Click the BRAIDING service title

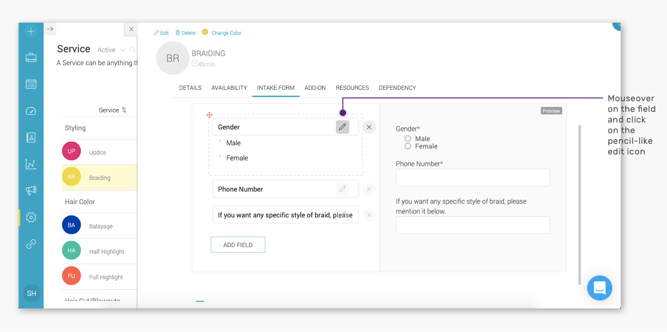(x=208, y=54)
